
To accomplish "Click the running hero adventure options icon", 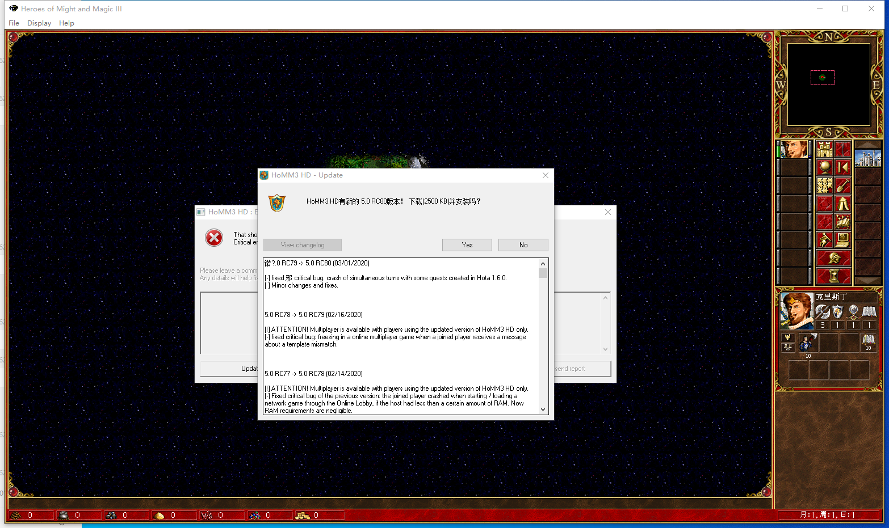I will (824, 240).
